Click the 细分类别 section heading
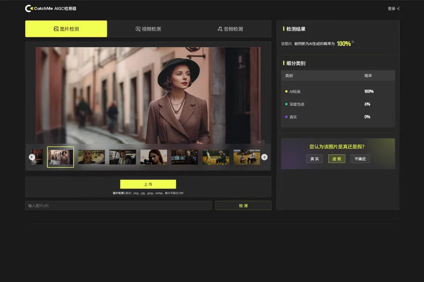 coord(296,63)
